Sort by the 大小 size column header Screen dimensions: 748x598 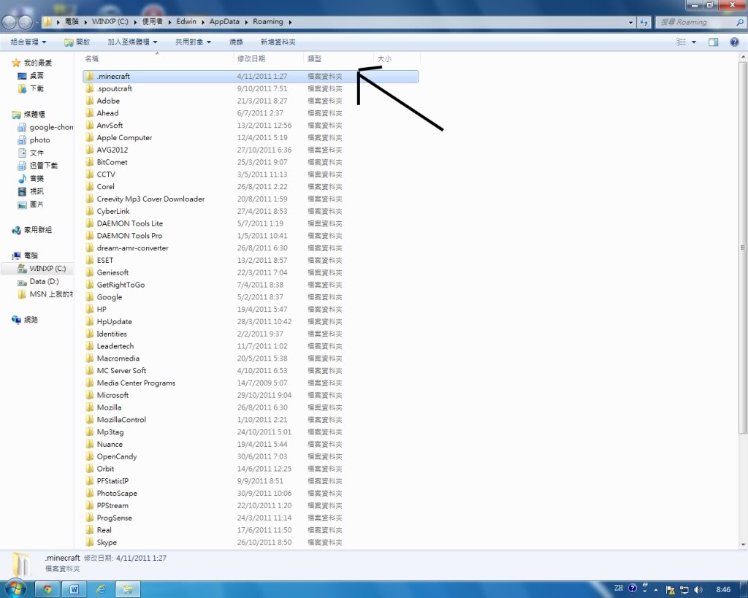click(384, 58)
